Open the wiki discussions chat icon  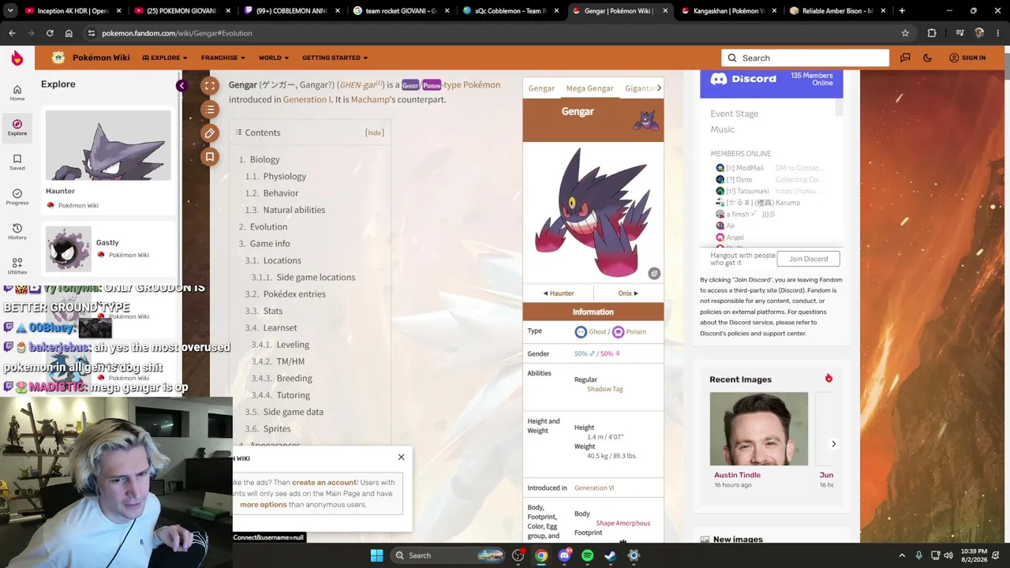point(905,58)
